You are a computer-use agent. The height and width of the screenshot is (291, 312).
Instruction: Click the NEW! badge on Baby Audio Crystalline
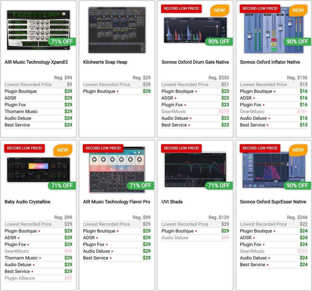[63, 150]
